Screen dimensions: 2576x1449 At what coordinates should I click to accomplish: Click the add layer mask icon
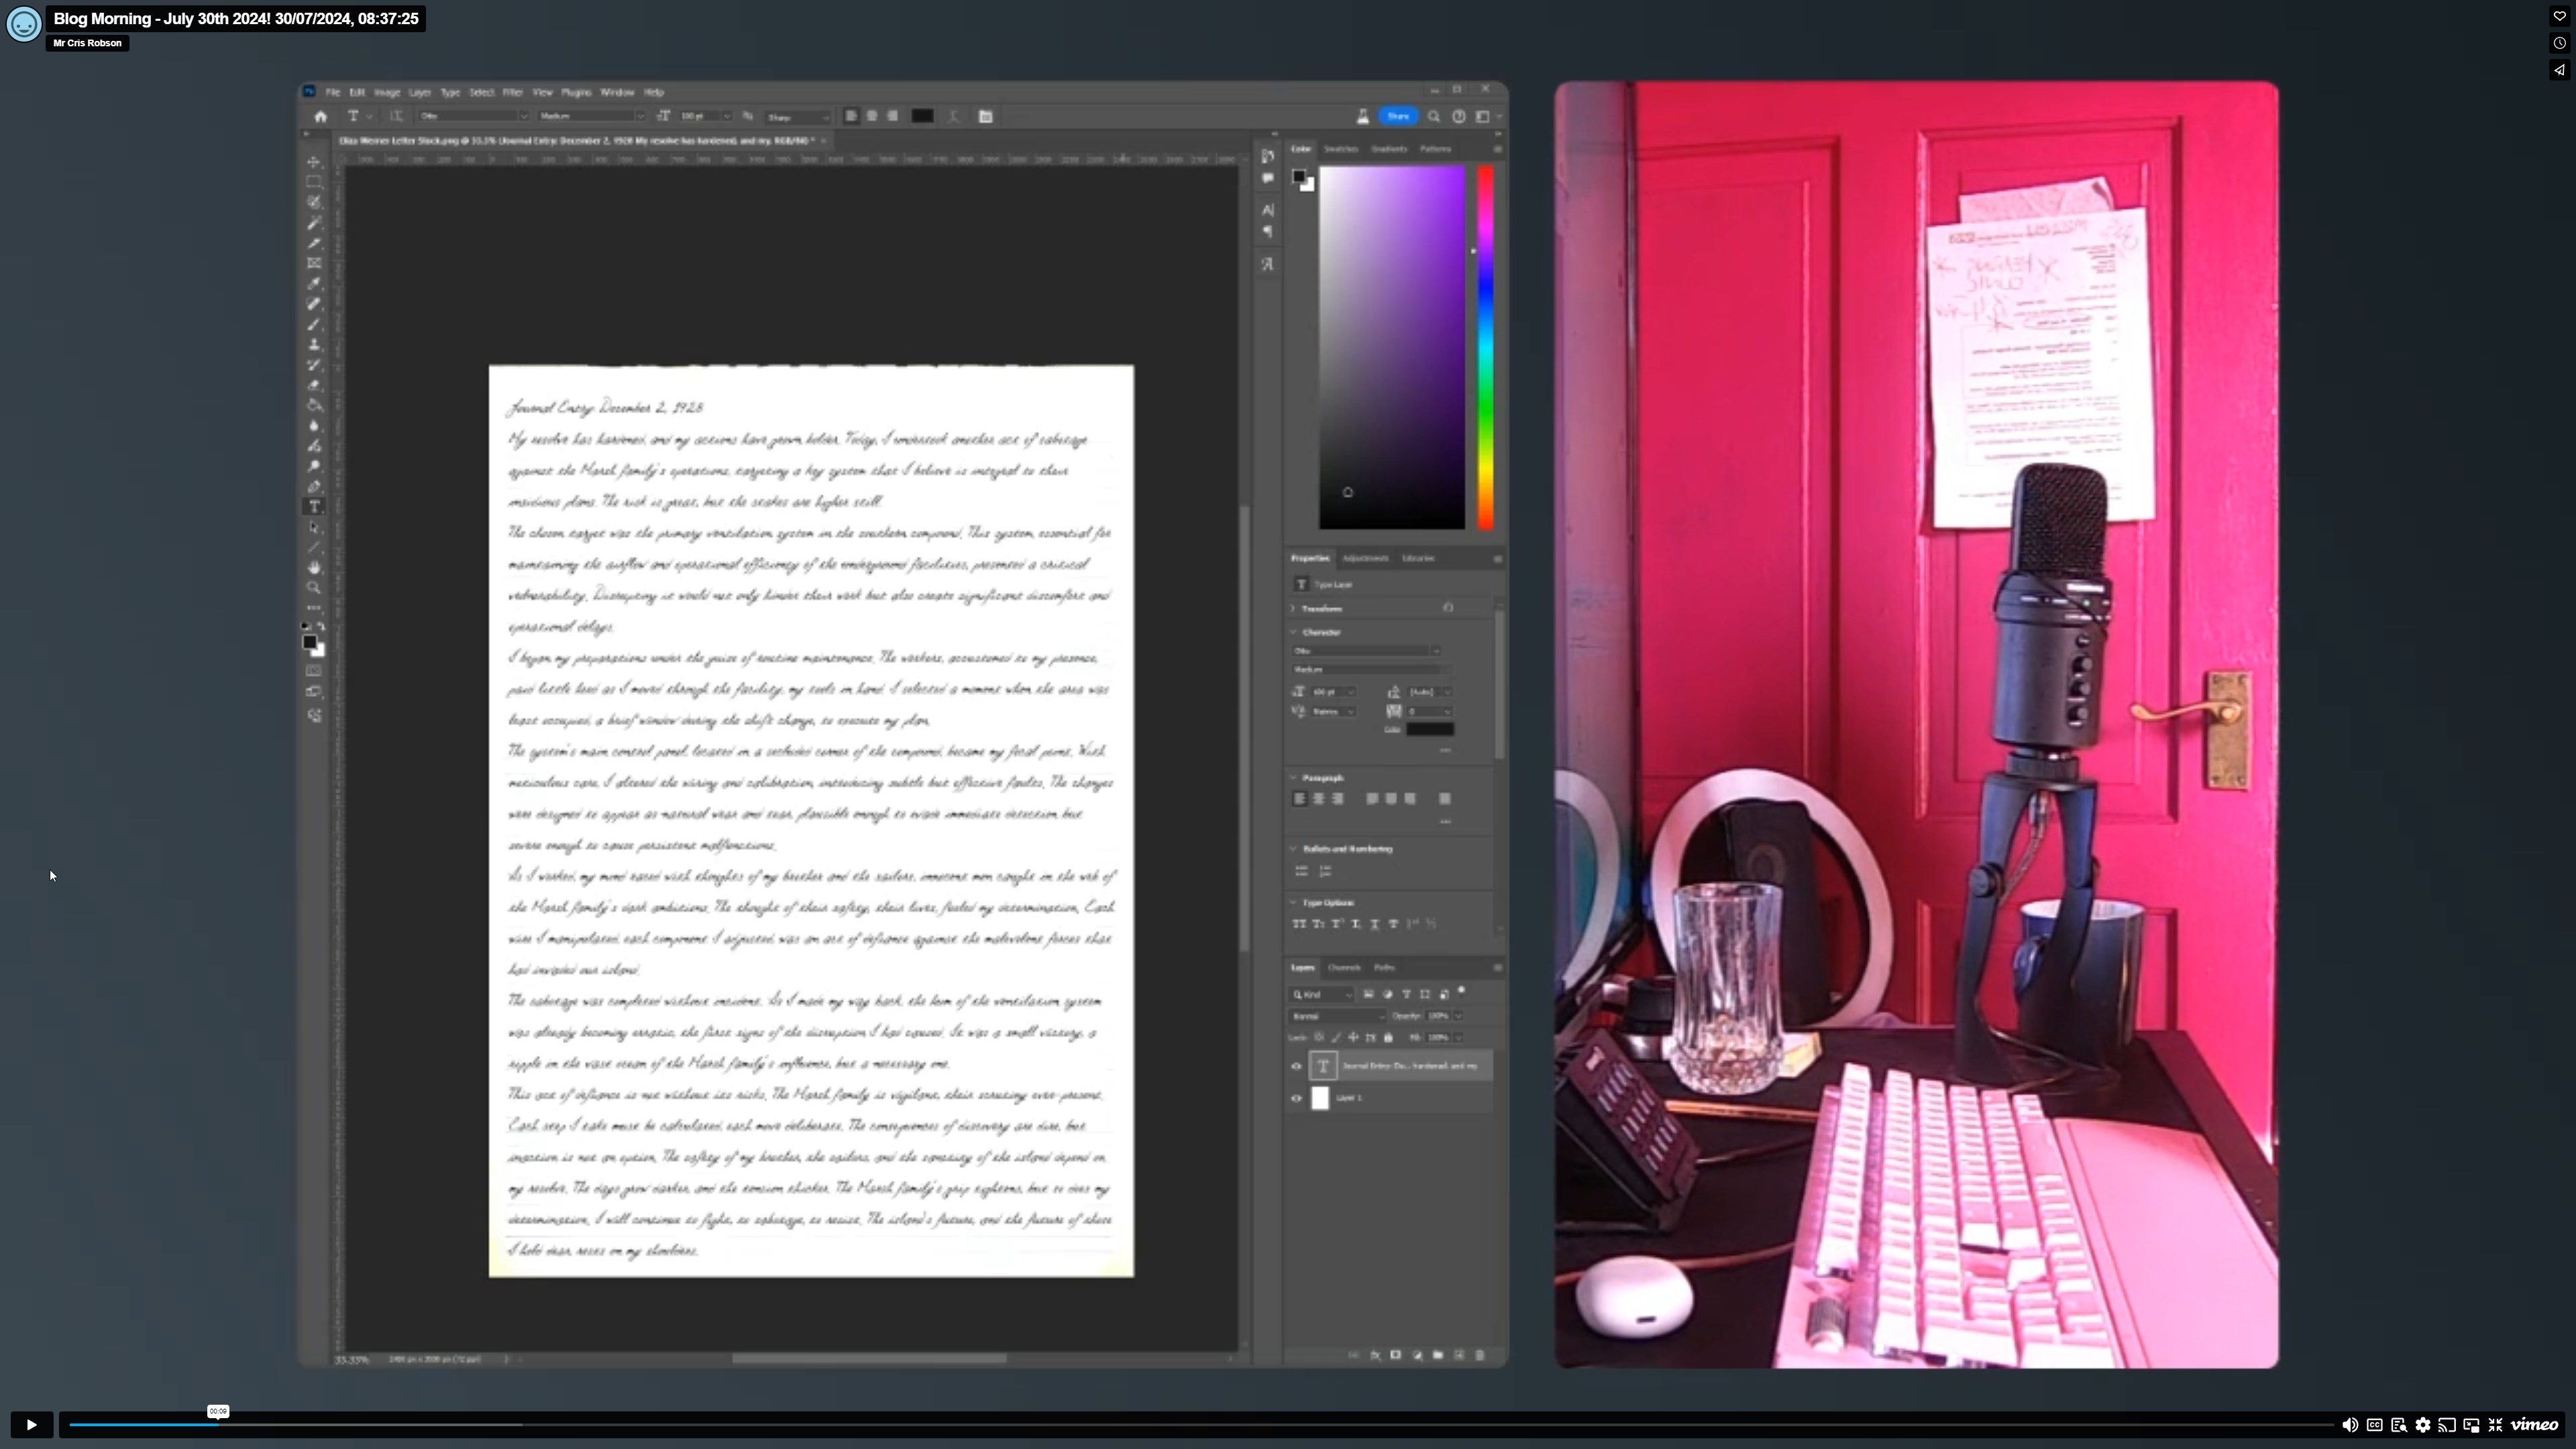(1396, 1355)
